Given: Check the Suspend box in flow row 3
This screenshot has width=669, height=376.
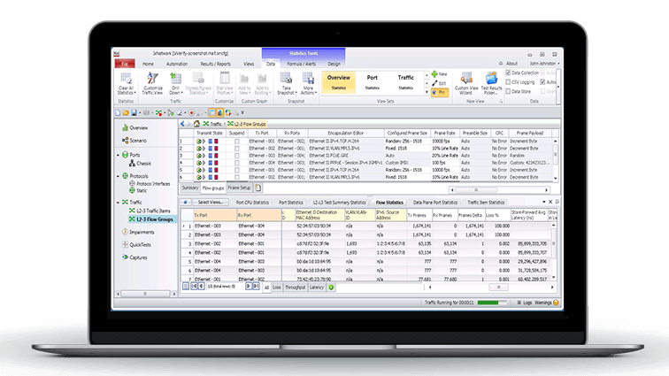Looking at the screenshot, I should pyautogui.click(x=237, y=156).
